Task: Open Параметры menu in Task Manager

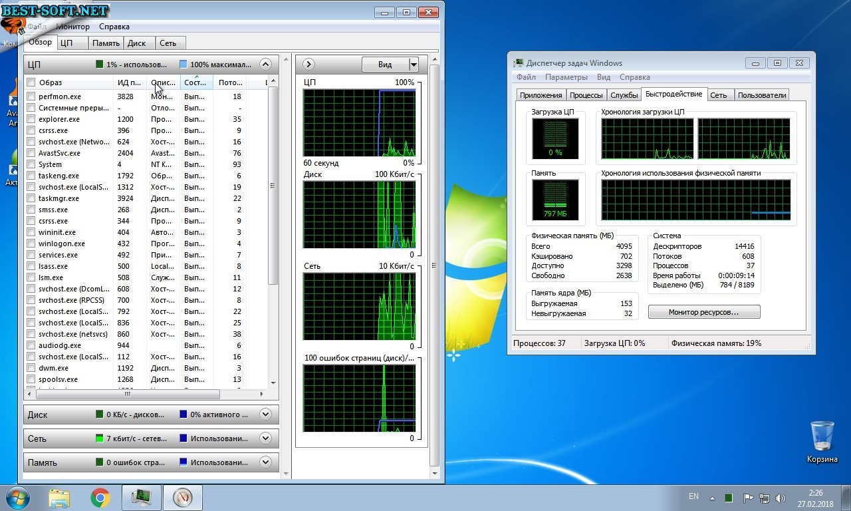Action: pos(566,77)
